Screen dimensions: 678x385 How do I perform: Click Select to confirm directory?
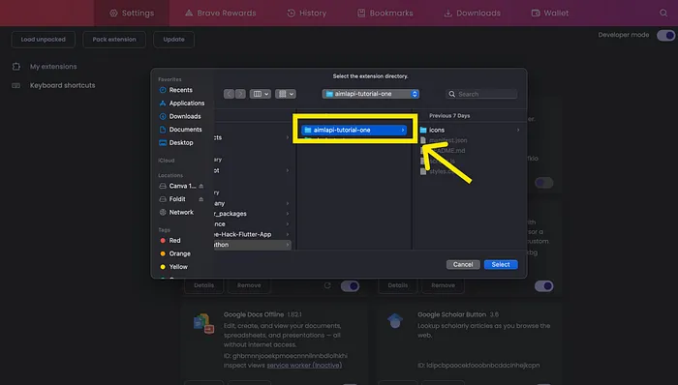pyautogui.click(x=501, y=265)
